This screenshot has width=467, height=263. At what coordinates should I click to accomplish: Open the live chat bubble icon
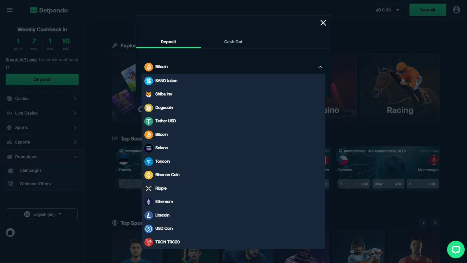tap(456, 250)
